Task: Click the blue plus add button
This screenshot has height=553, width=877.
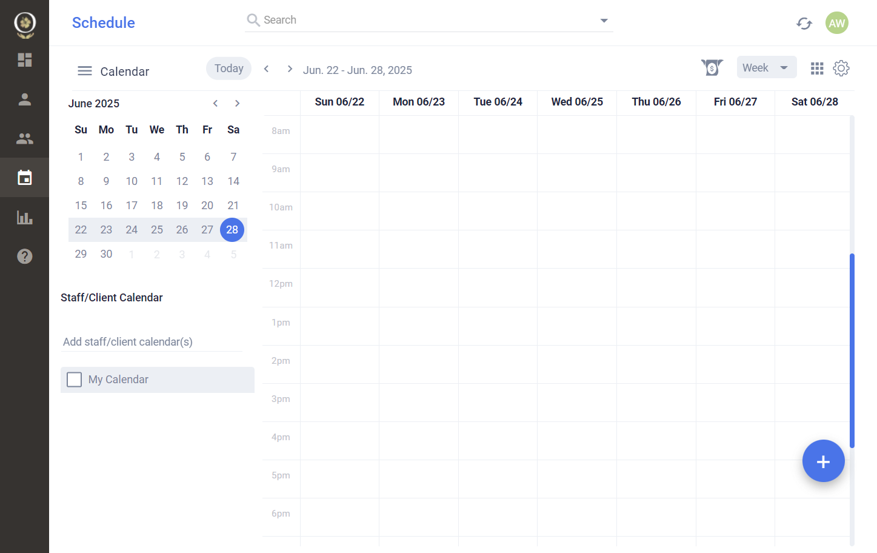Action: [x=823, y=461]
